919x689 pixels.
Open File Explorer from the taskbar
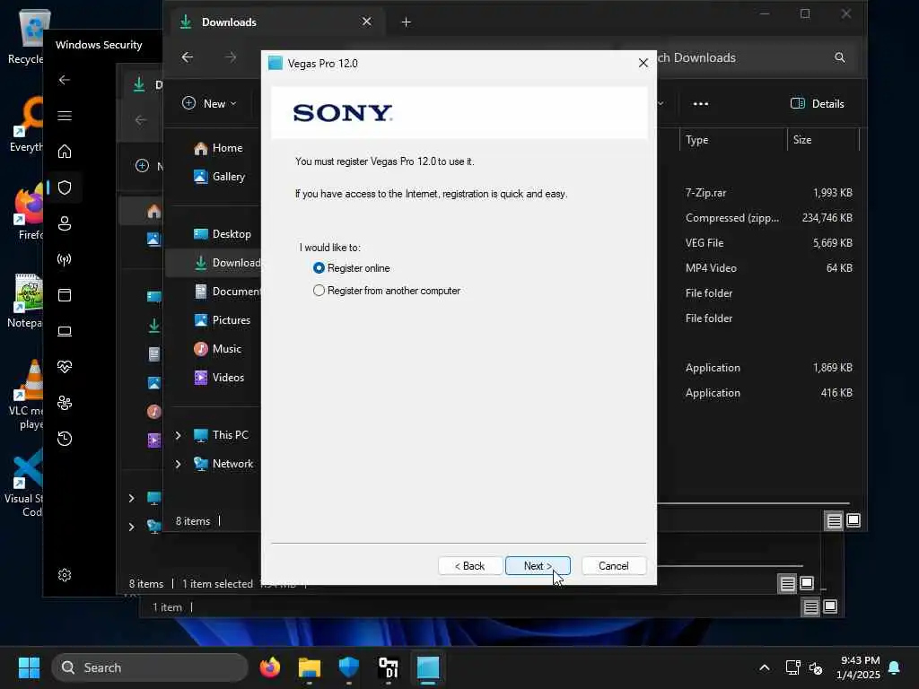pos(309,667)
